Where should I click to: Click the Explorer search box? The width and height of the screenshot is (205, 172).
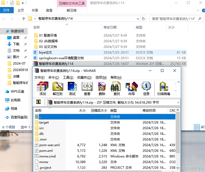point(176,19)
